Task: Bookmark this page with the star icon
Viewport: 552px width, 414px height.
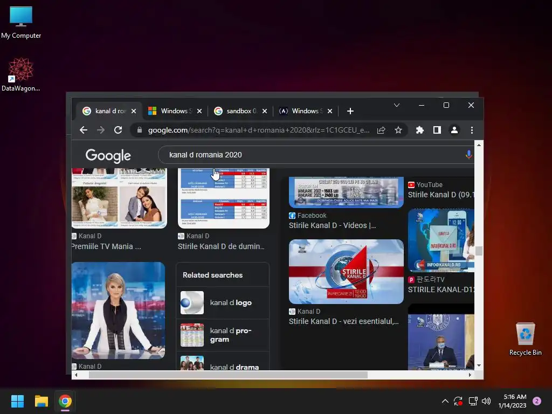Action: (398, 130)
